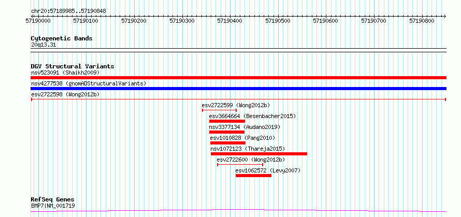This screenshot has height=217, width=461.
Task: Click the red nsv523091 variant bar
Action: coord(238,78)
